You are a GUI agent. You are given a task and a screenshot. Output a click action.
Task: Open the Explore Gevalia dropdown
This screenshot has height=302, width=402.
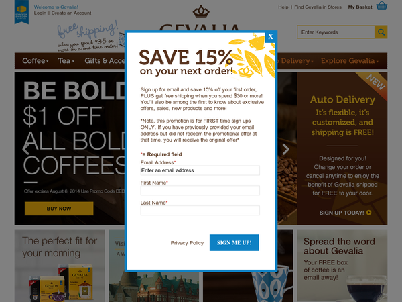point(350,61)
